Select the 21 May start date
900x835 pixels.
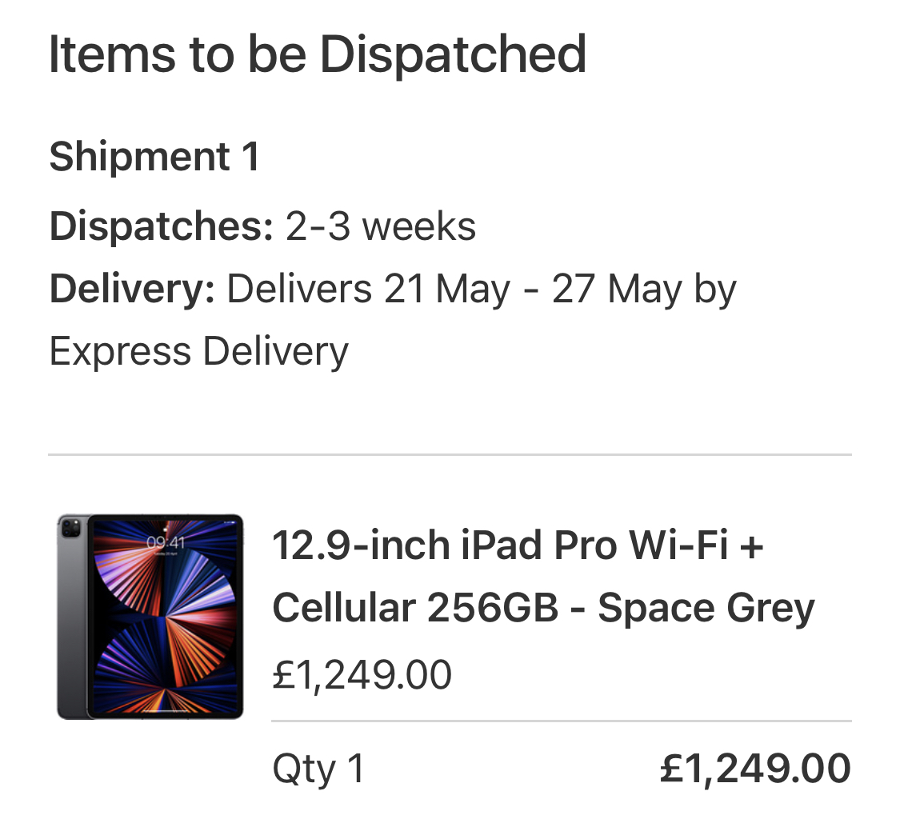446,289
